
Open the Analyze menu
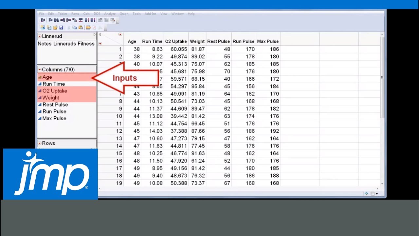110,14
